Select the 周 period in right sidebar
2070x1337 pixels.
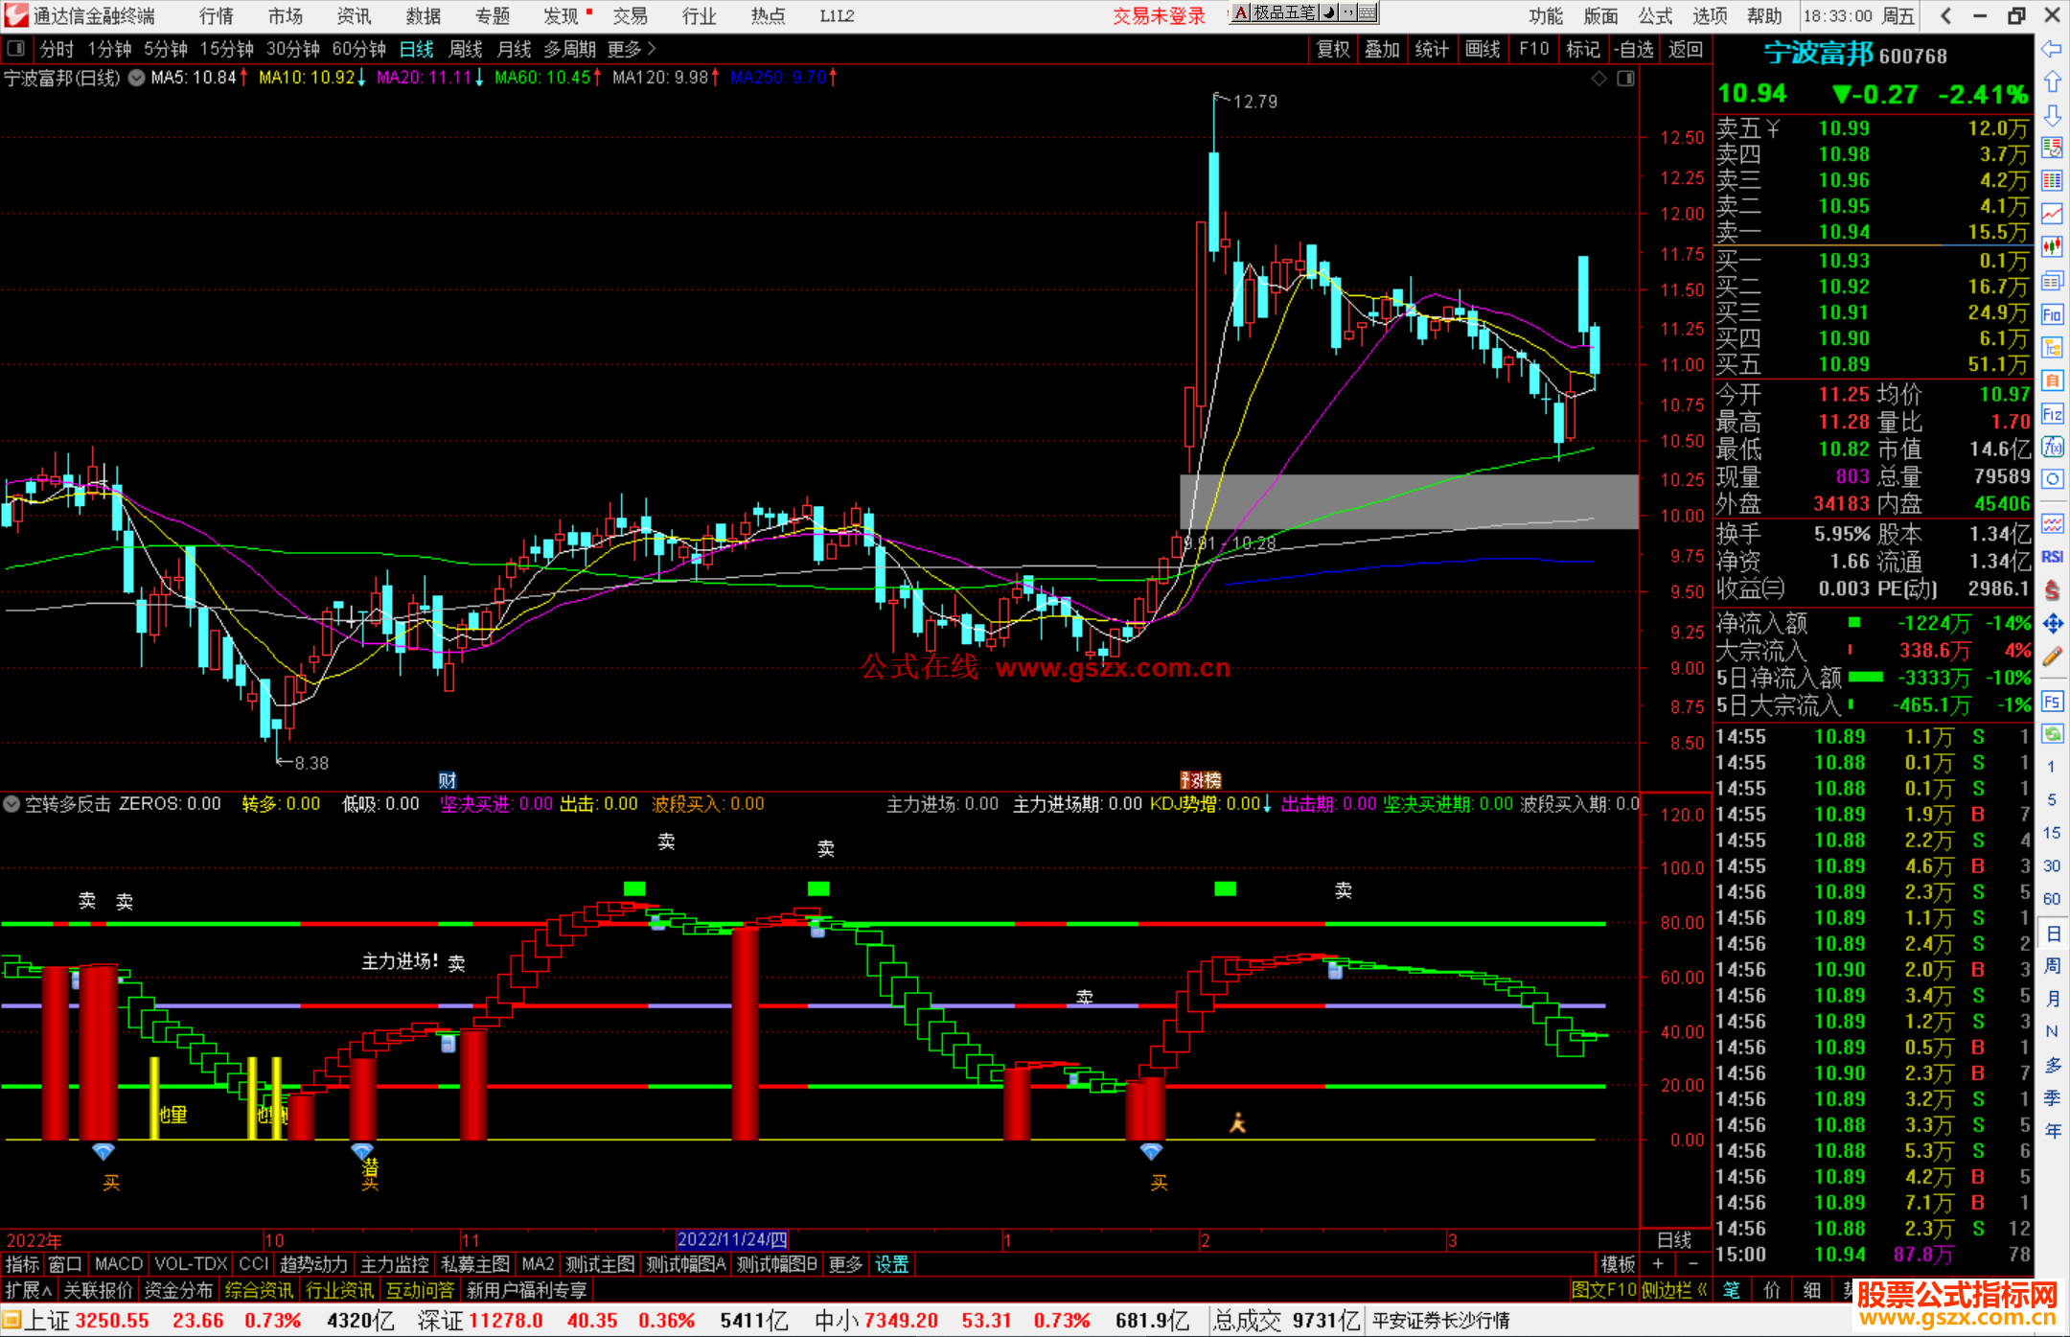tap(2053, 966)
